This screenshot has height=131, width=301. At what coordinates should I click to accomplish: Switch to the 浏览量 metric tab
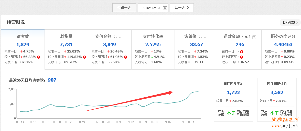pyautogui.click(x=66, y=36)
